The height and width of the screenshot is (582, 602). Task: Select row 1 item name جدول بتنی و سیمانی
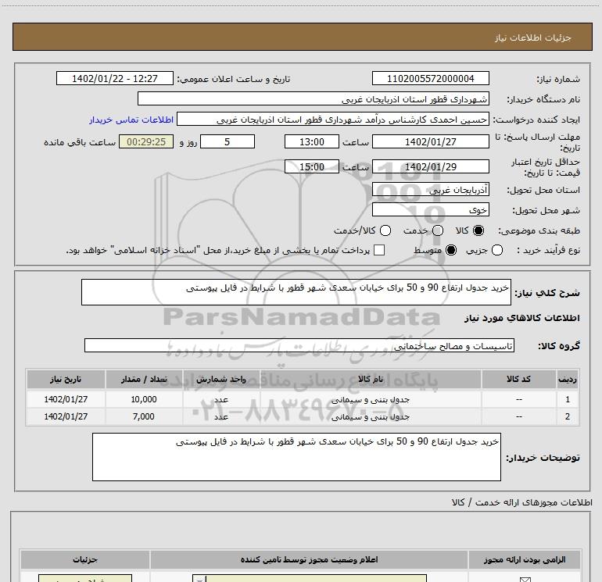pos(371,399)
